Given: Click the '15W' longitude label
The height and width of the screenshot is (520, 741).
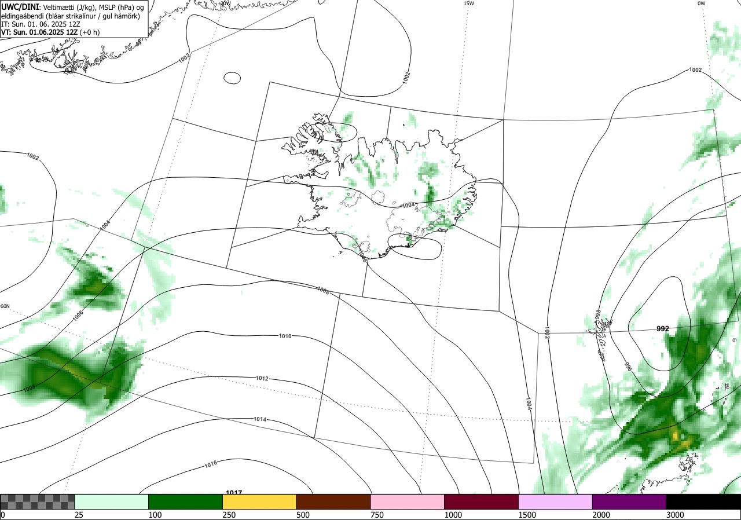Looking at the screenshot, I should tap(469, 3).
